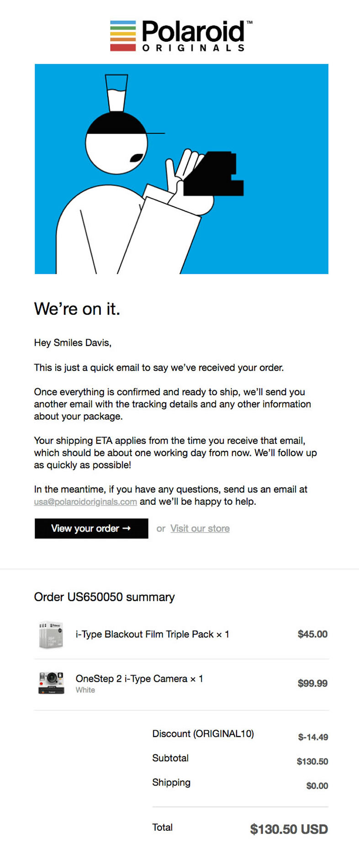This screenshot has height=855, width=359.
Task: Click the rainbow stripe logo mark
Action: (123, 36)
